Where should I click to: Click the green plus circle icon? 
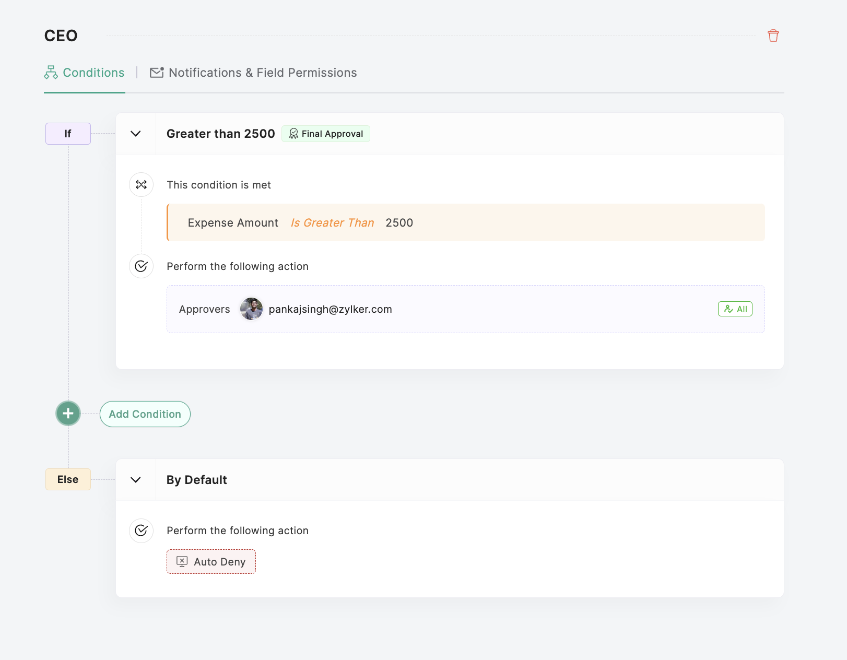point(68,414)
